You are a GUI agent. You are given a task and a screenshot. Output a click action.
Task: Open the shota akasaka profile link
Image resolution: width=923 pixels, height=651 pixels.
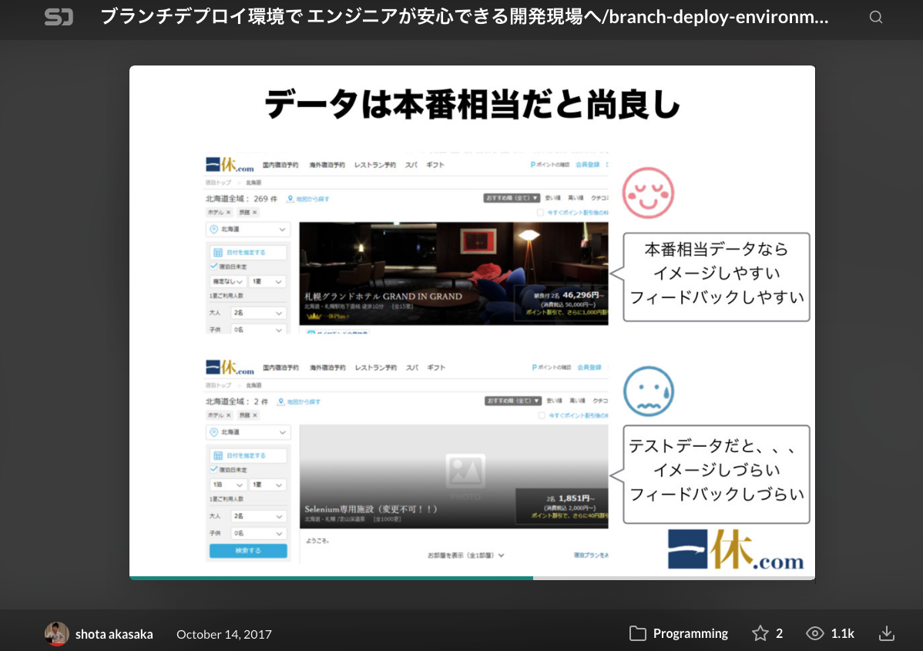[x=114, y=634]
